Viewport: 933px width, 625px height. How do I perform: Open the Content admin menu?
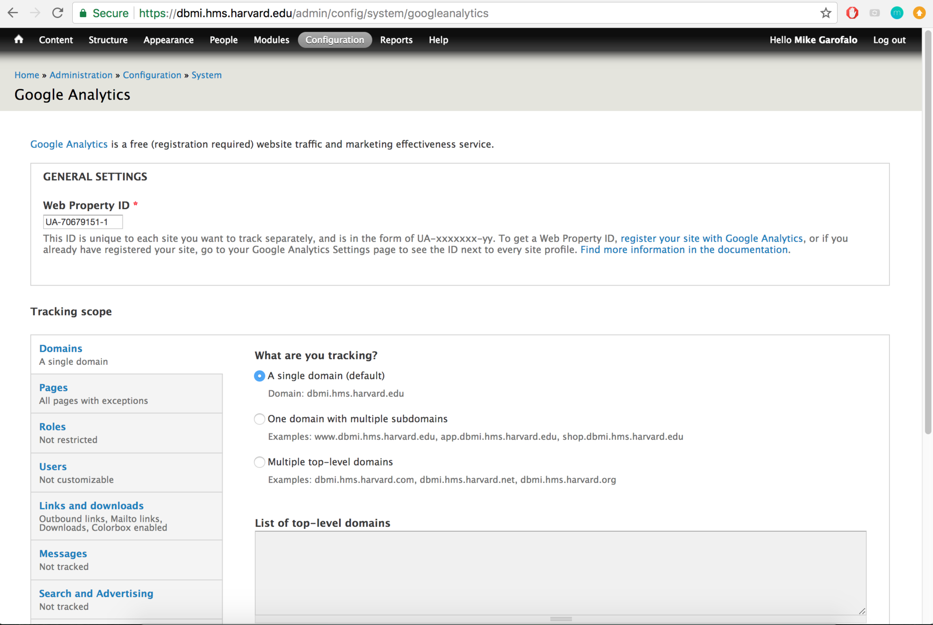click(56, 40)
